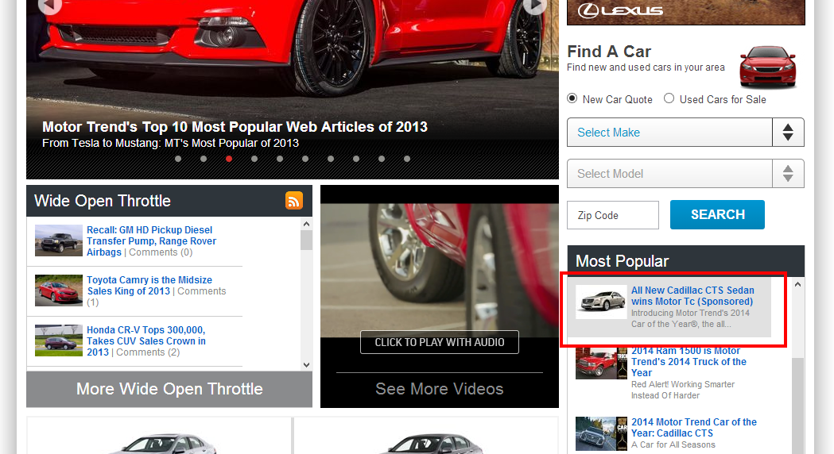Click More Wide Open Throttle button

pyautogui.click(x=169, y=389)
